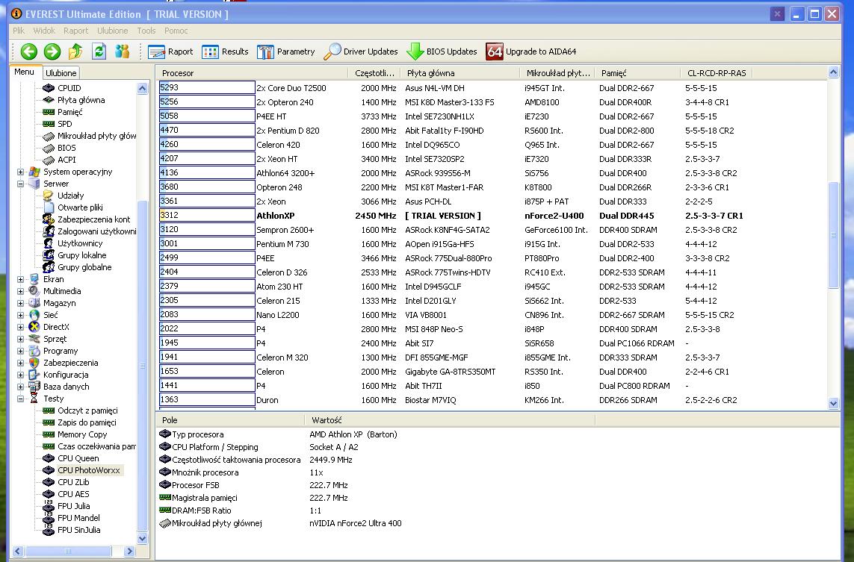Select Pamięć in the sidebar tree

pyautogui.click(x=70, y=112)
